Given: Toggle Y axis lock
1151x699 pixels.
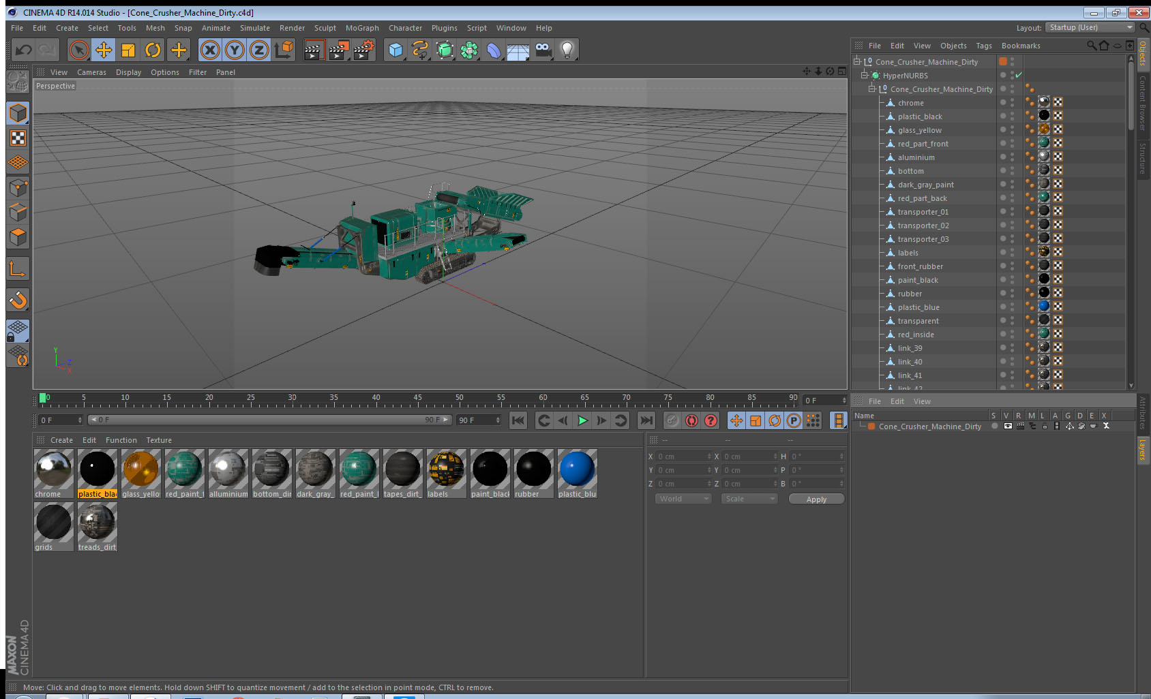Looking at the screenshot, I should click(x=235, y=50).
